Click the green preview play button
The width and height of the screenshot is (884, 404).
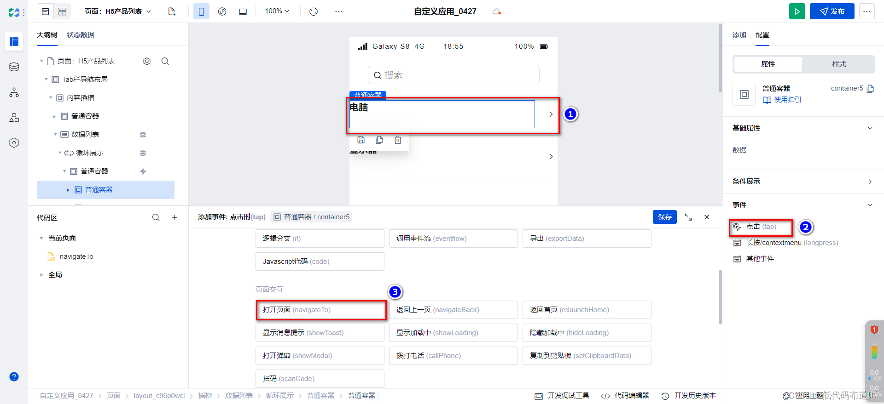pos(797,11)
